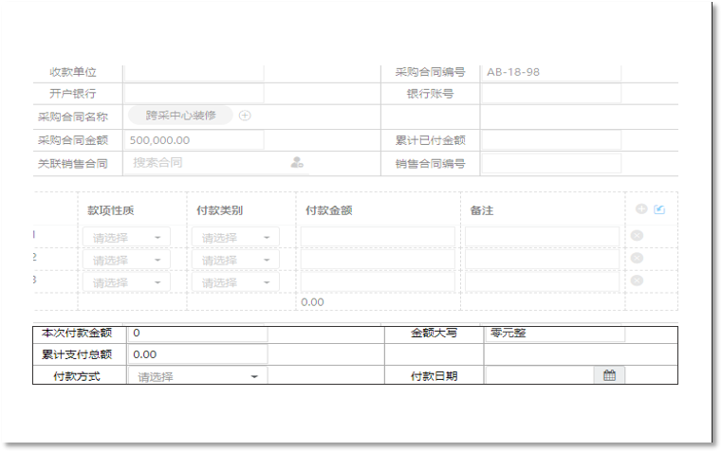Click the 开户银行 input field
722x452 pixels.
194,94
